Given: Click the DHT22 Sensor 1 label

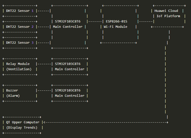Looking at the screenshot, I should [x=20, y=11].
